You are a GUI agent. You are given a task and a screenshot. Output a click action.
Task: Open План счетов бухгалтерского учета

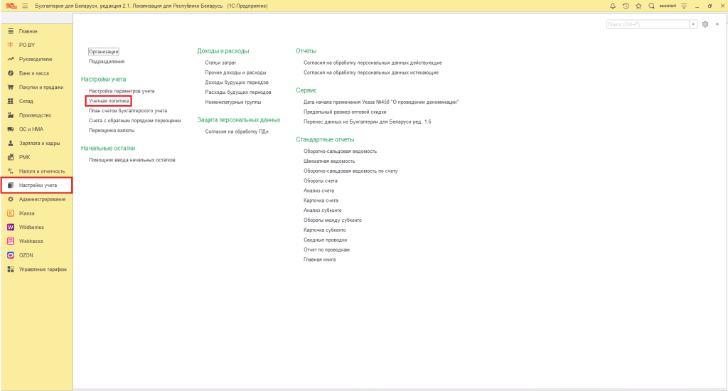click(x=128, y=111)
